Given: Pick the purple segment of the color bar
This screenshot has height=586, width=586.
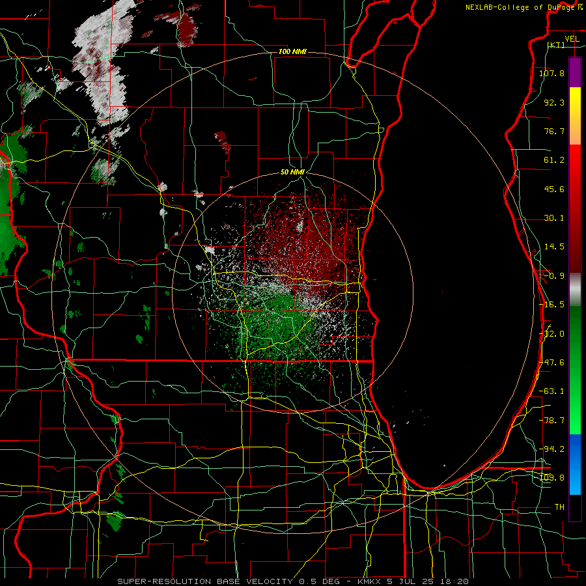Looking at the screenshot, I should (x=575, y=73).
